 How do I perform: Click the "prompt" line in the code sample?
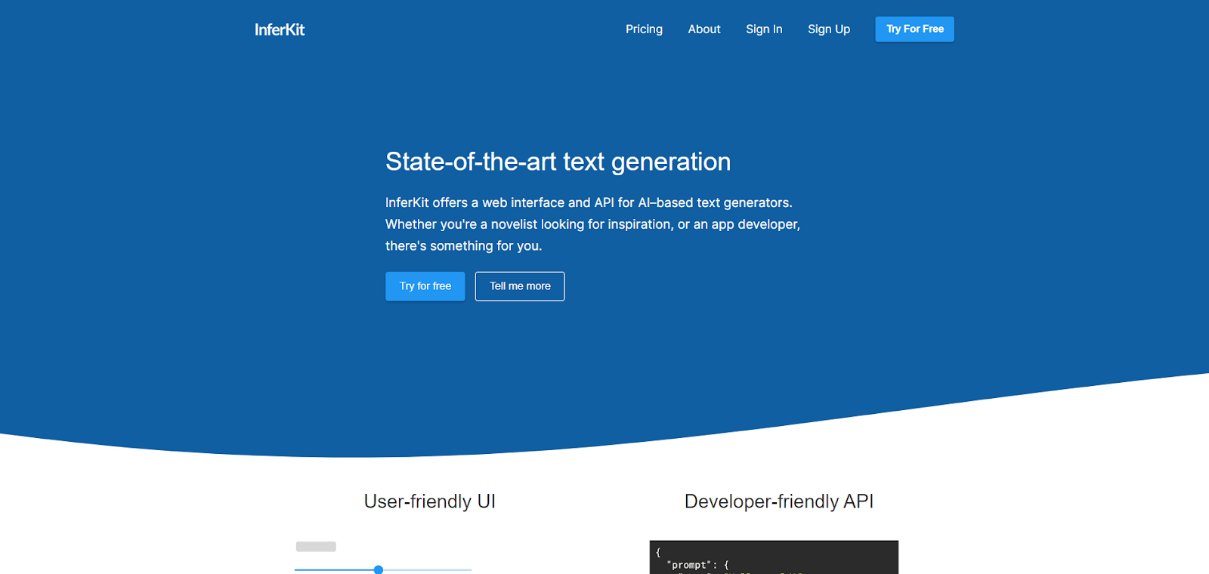point(698,565)
